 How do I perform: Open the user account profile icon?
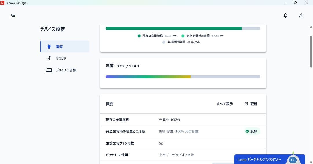(301, 15)
